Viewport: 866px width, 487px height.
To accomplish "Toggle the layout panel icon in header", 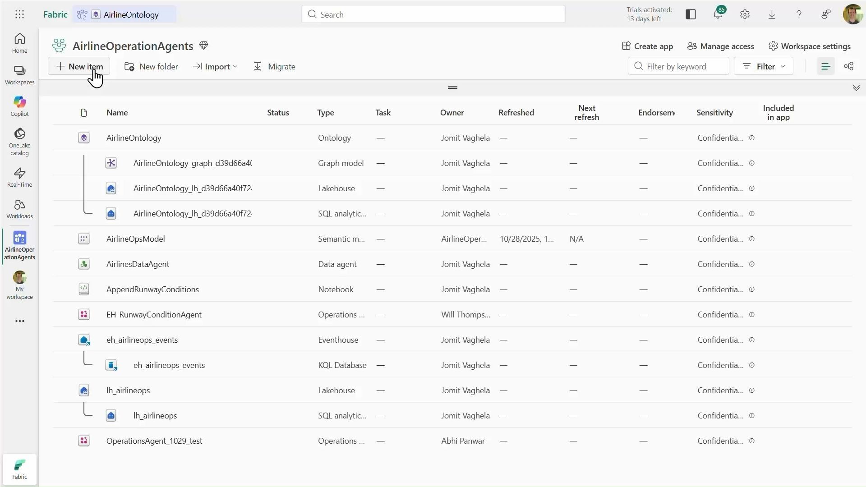I will tap(691, 14).
